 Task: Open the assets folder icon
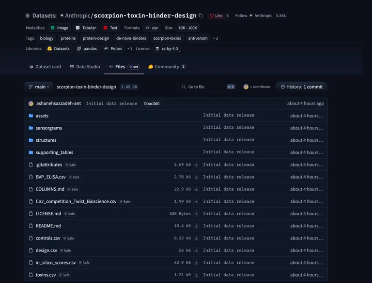31,116
